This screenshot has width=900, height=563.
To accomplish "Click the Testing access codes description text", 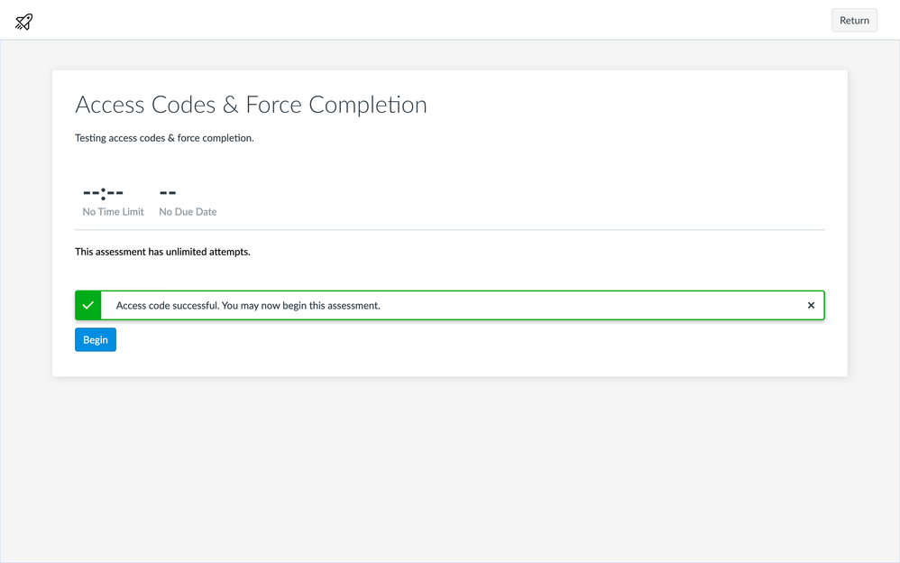I will 164,138.
